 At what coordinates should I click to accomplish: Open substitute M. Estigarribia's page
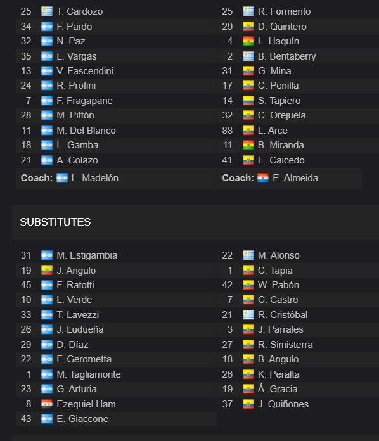tap(87, 255)
